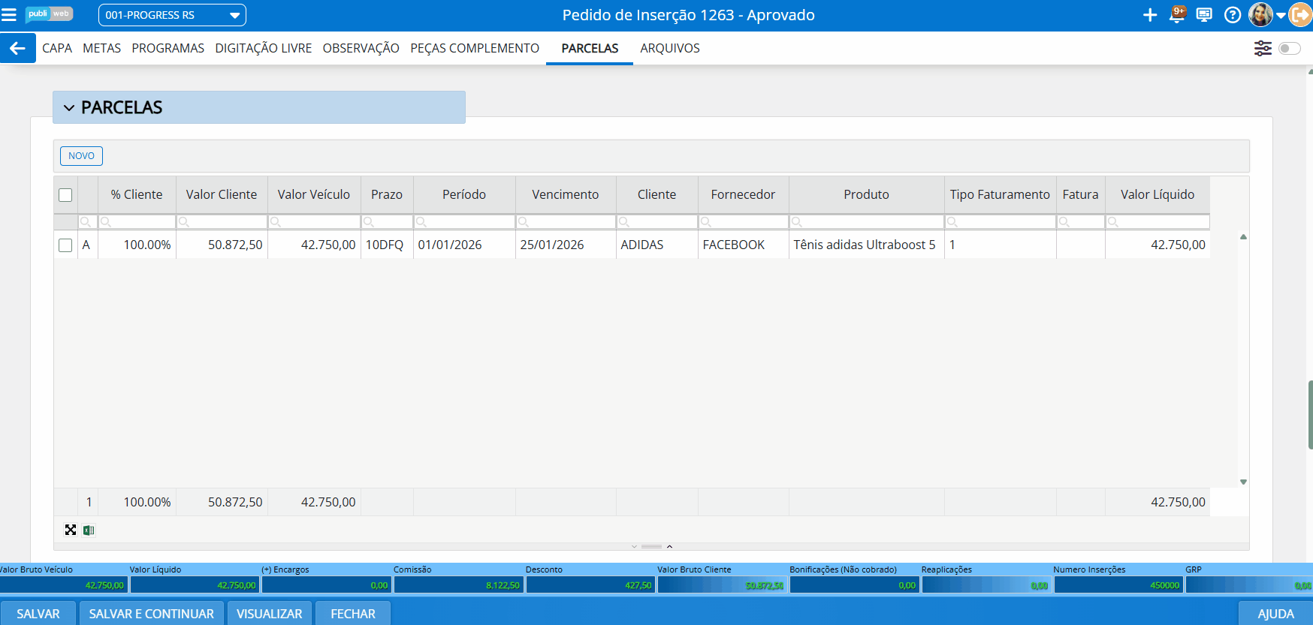The height and width of the screenshot is (625, 1313).
Task: Open the user avatar dropdown
Action: (1266, 15)
